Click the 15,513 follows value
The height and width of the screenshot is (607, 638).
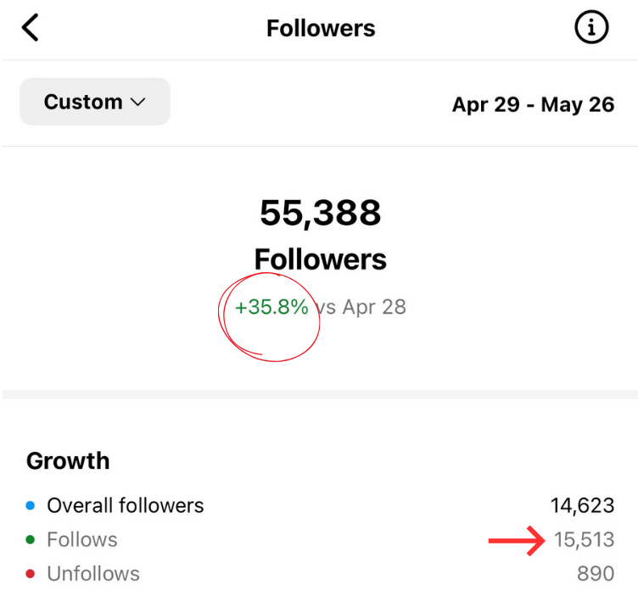point(584,540)
